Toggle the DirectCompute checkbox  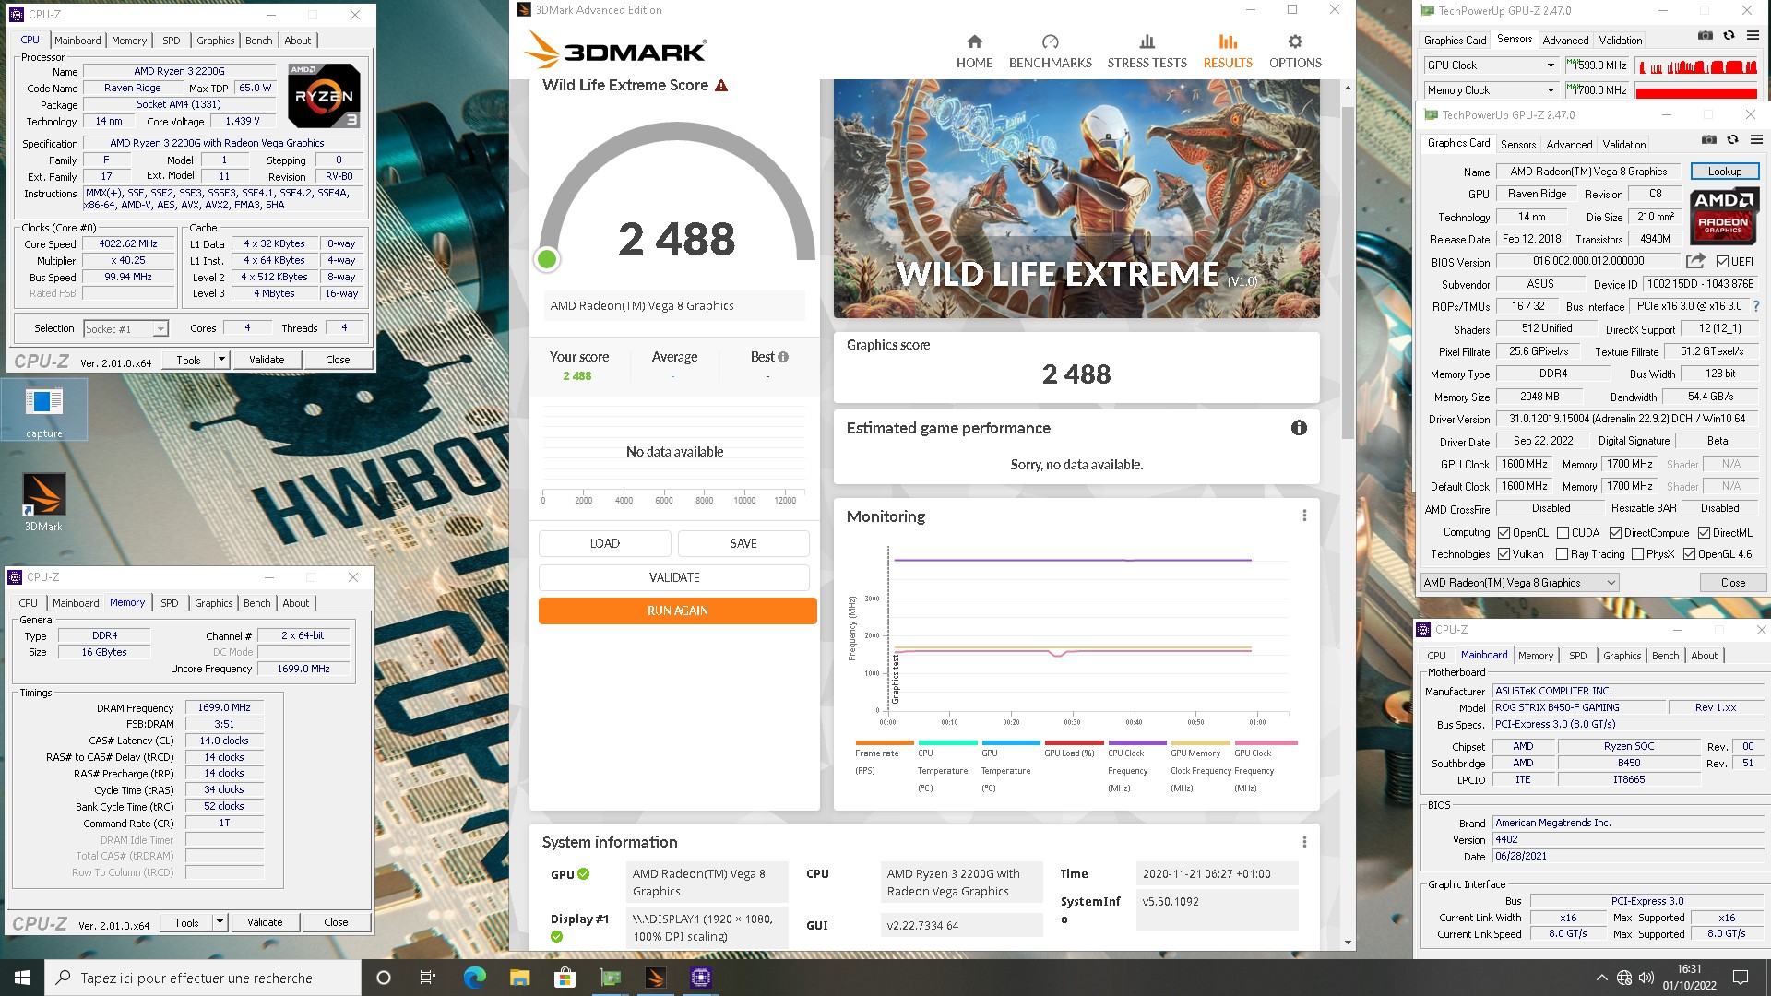[1615, 533]
